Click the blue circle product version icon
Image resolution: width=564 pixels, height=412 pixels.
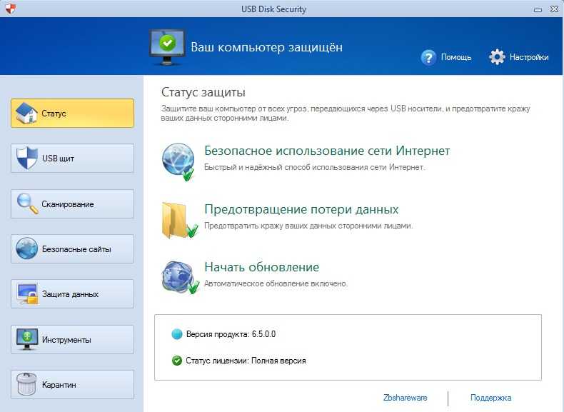[x=177, y=334]
